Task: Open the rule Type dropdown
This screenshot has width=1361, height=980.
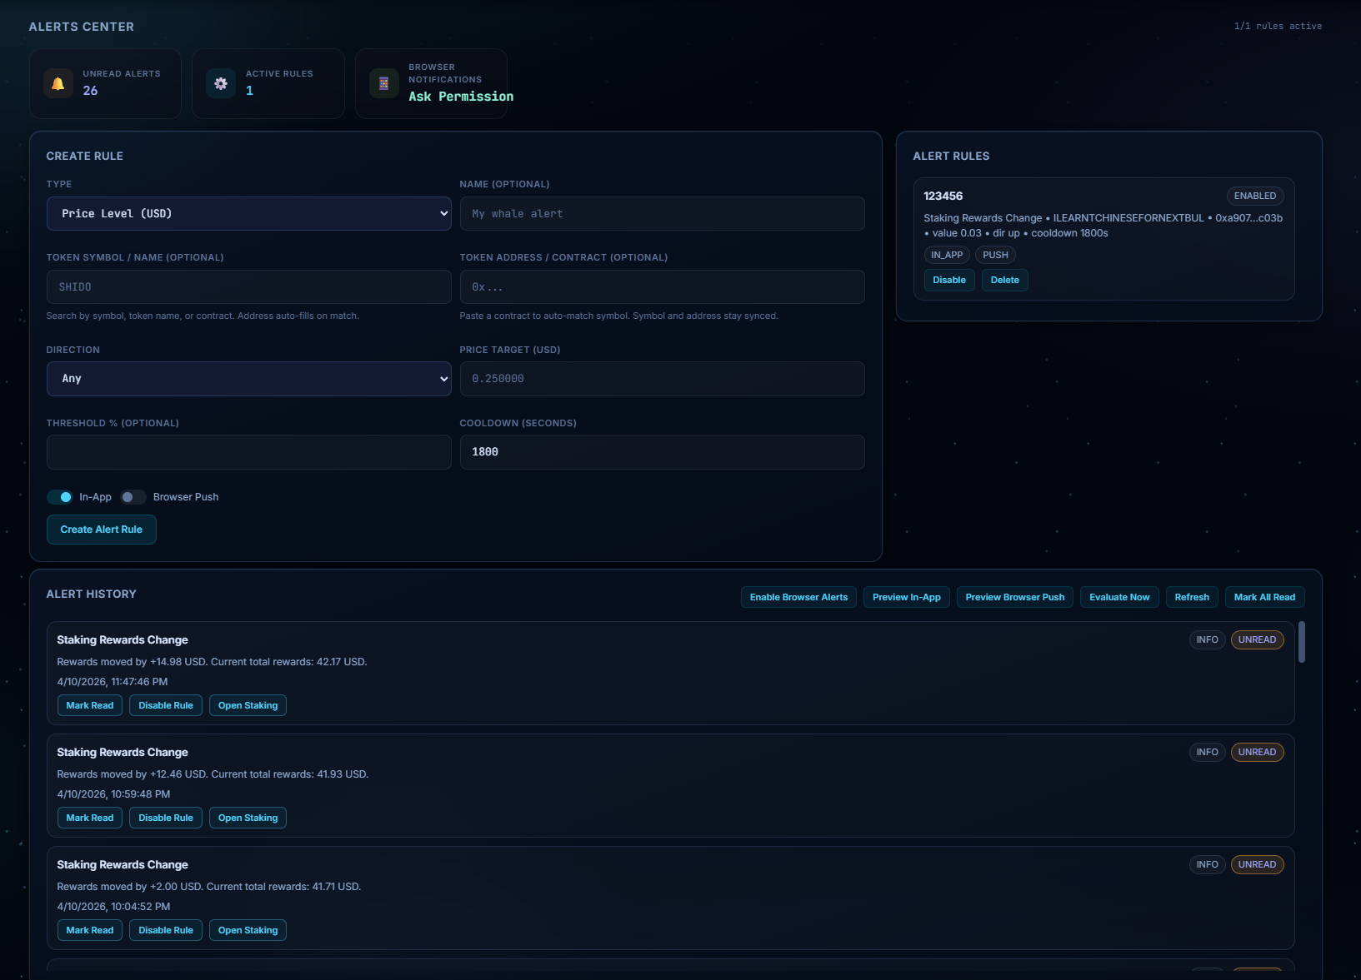Action: click(x=248, y=213)
